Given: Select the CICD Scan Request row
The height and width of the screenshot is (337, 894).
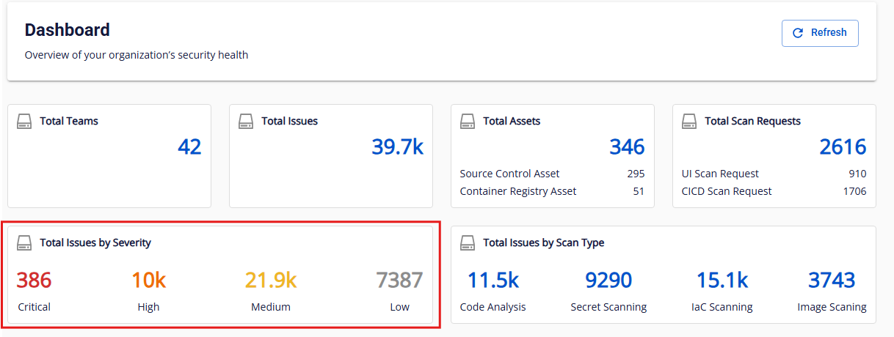Looking at the screenshot, I should click(x=774, y=191).
